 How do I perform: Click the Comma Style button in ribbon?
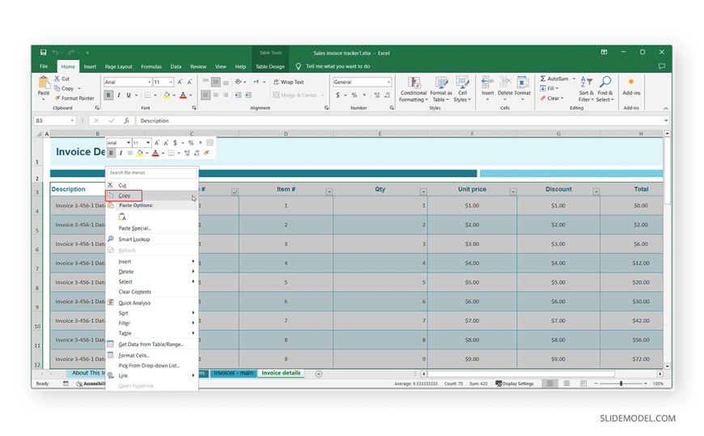point(364,95)
